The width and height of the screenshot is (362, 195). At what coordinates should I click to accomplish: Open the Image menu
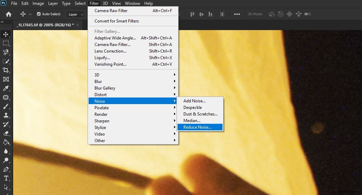pyautogui.click(x=38, y=3)
